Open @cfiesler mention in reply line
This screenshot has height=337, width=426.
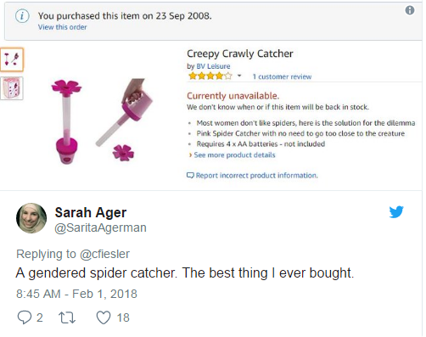click(104, 254)
